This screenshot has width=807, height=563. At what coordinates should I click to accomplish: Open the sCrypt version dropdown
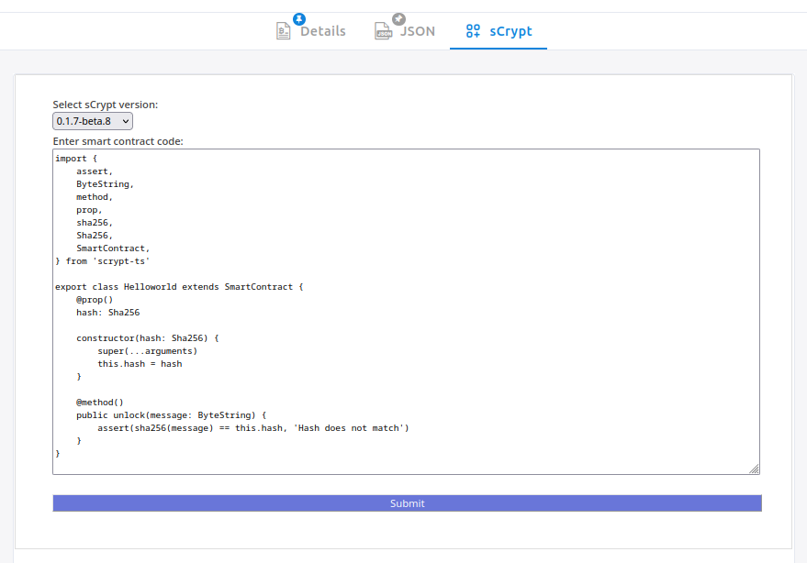pos(93,121)
